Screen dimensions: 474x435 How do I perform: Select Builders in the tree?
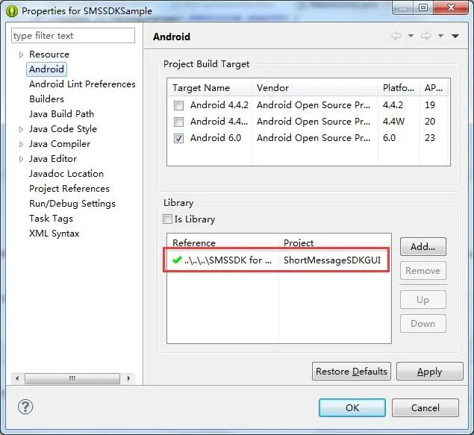[46, 98]
